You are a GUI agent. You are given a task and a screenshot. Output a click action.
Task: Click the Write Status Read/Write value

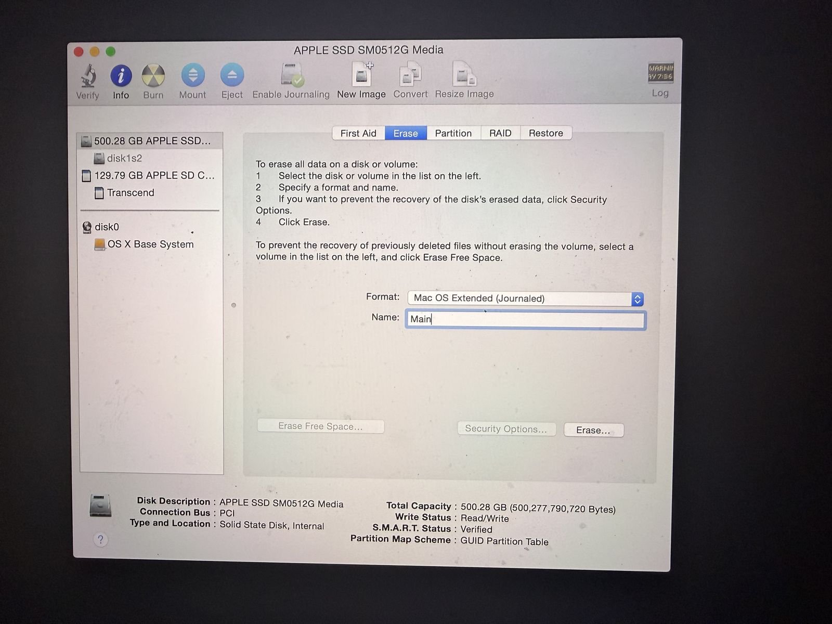[x=485, y=518]
